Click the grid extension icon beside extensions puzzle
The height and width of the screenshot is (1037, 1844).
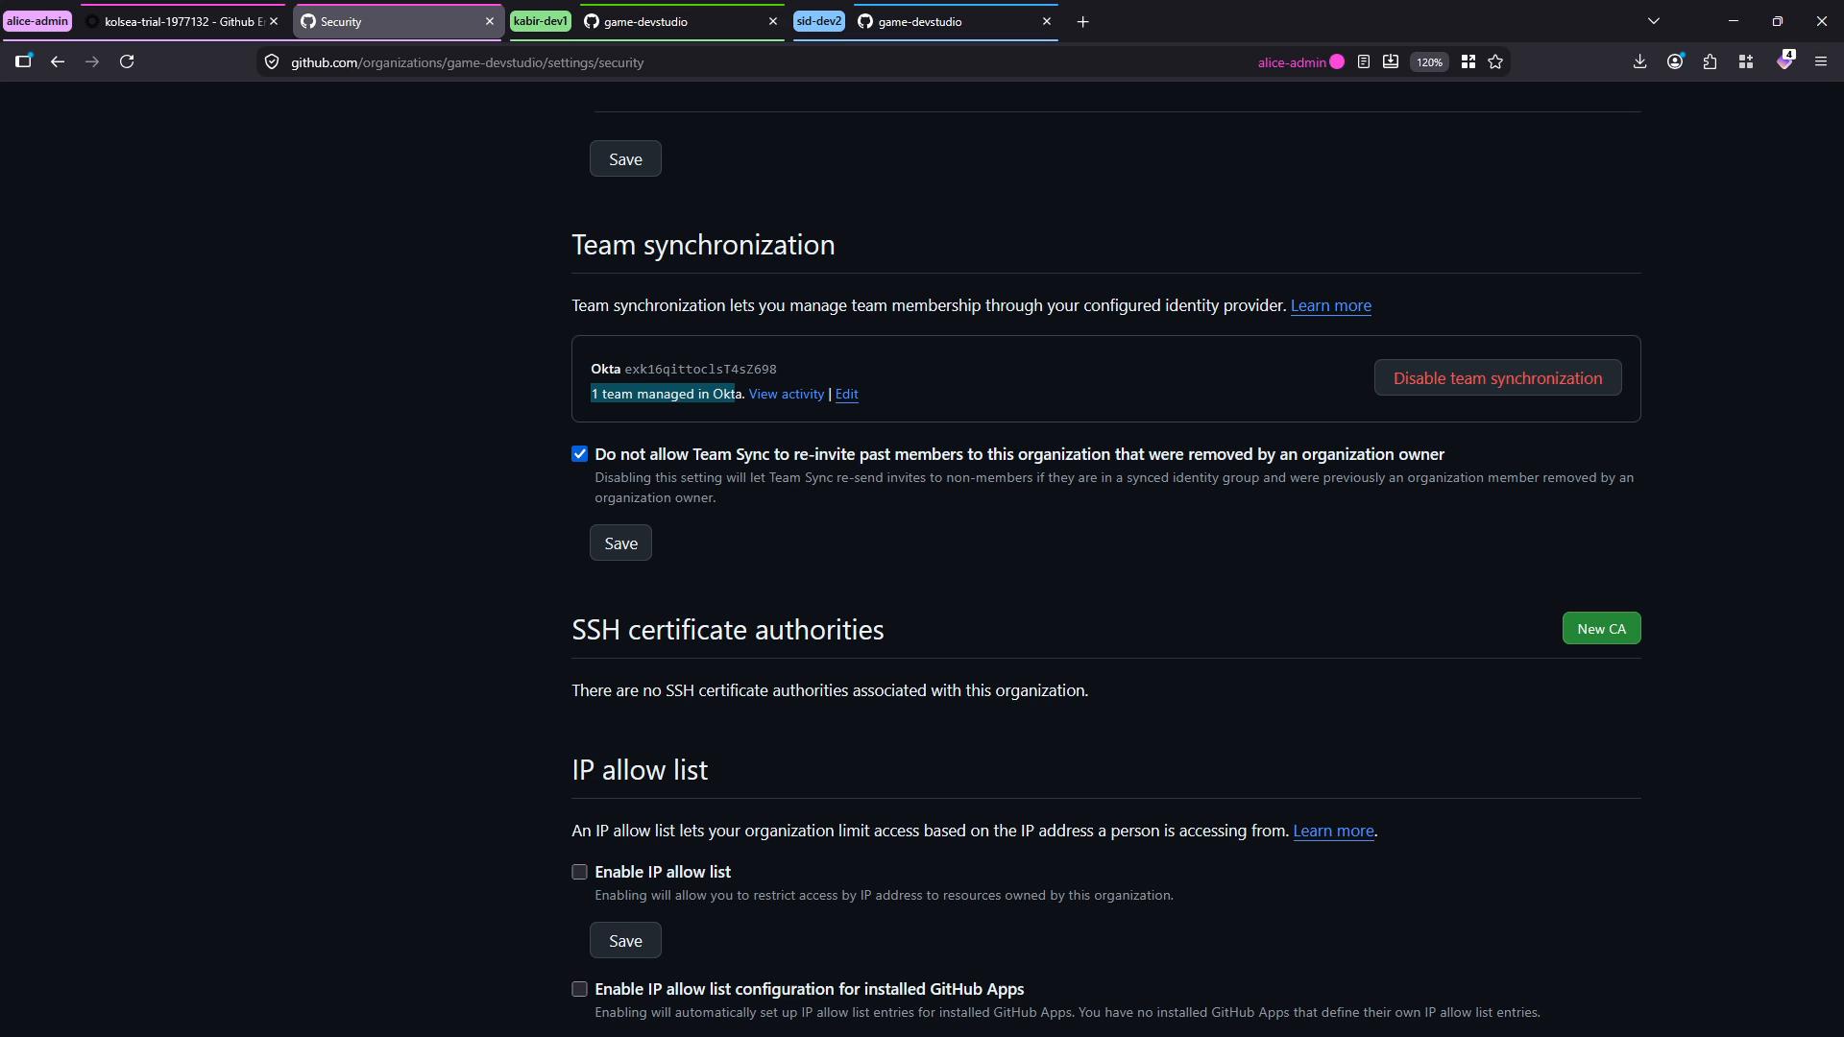tap(1746, 61)
